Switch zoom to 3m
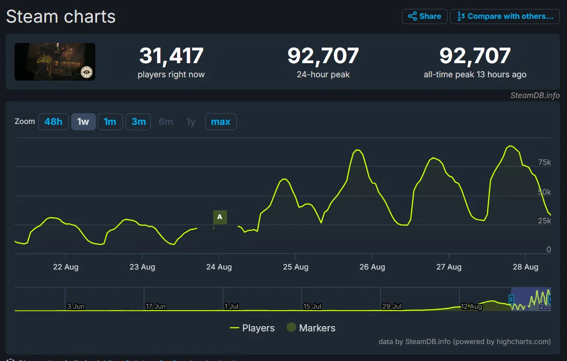The image size is (567, 361). click(x=138, y=122)
